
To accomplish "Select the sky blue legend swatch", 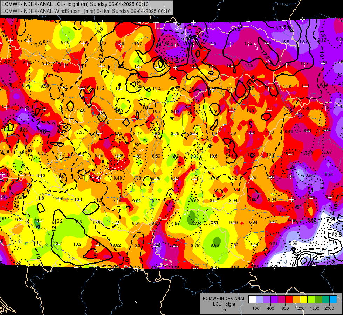I will coord(333,300).
